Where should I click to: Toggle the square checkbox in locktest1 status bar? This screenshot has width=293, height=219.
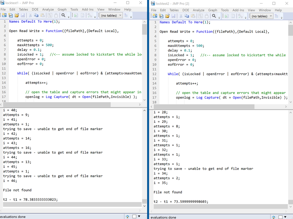[134, 216]
